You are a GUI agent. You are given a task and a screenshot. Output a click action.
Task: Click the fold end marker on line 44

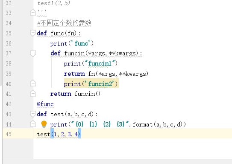pos(33,124)
